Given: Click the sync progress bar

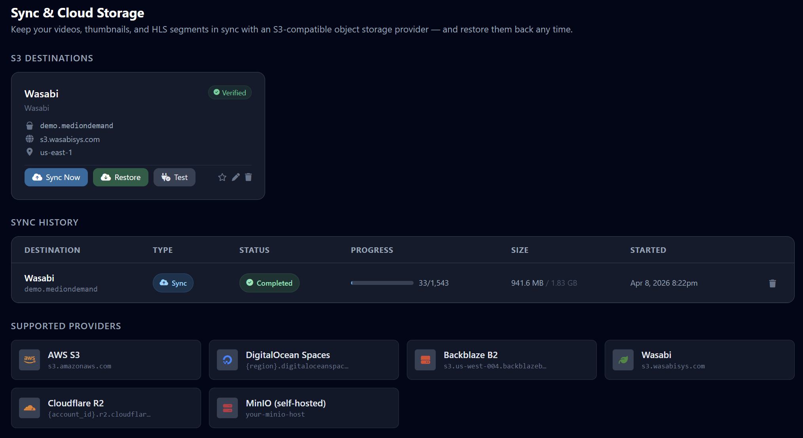Looking at the screenshot, I should click(x=382, y=283).
